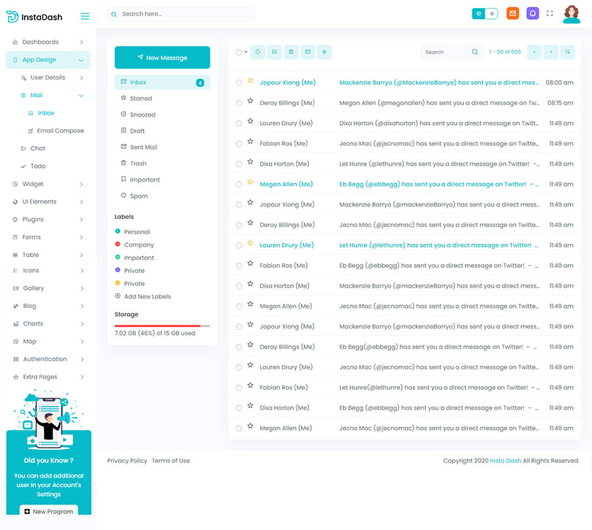Select the checkbox for the first Fabian Ros email

[239, 144]
